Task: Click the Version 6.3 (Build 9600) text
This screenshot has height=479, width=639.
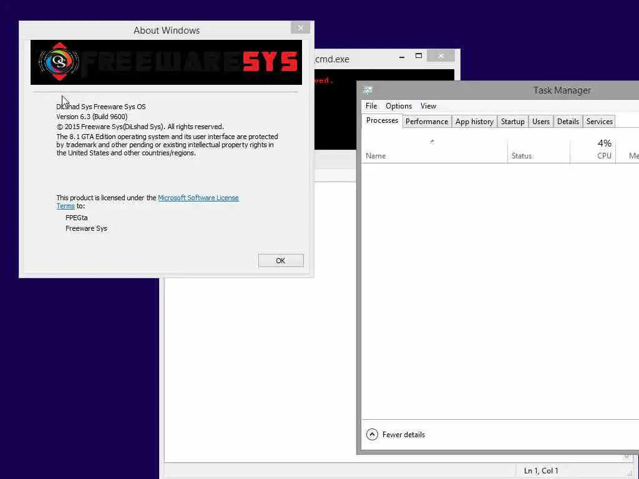Action: [x=92, y=117]
